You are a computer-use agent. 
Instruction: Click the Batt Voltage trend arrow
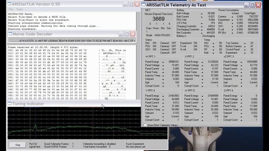click(202, 13)
